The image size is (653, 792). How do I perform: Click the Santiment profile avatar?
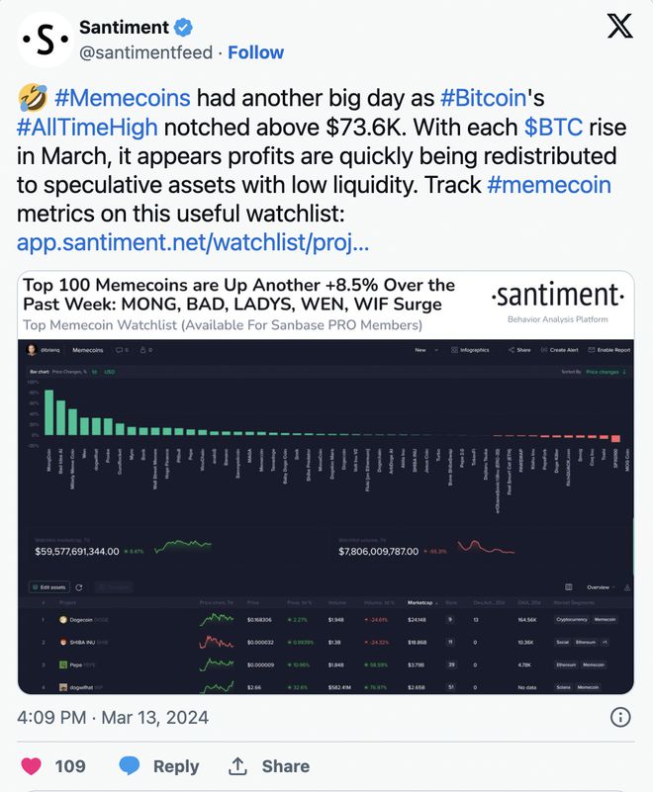click(x=44, y=41)
